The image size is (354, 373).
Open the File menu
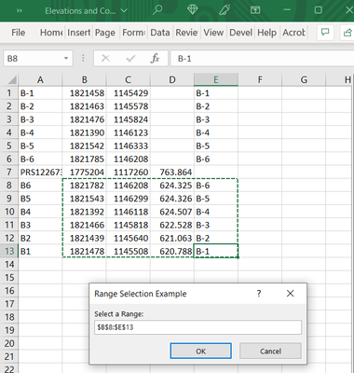[19, 33]
